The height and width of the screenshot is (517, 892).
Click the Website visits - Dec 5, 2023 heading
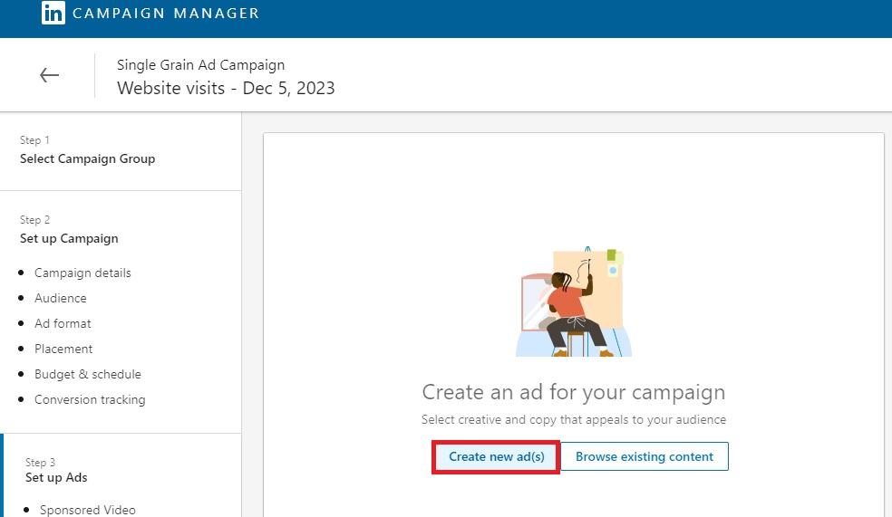(x=226, y=88)
